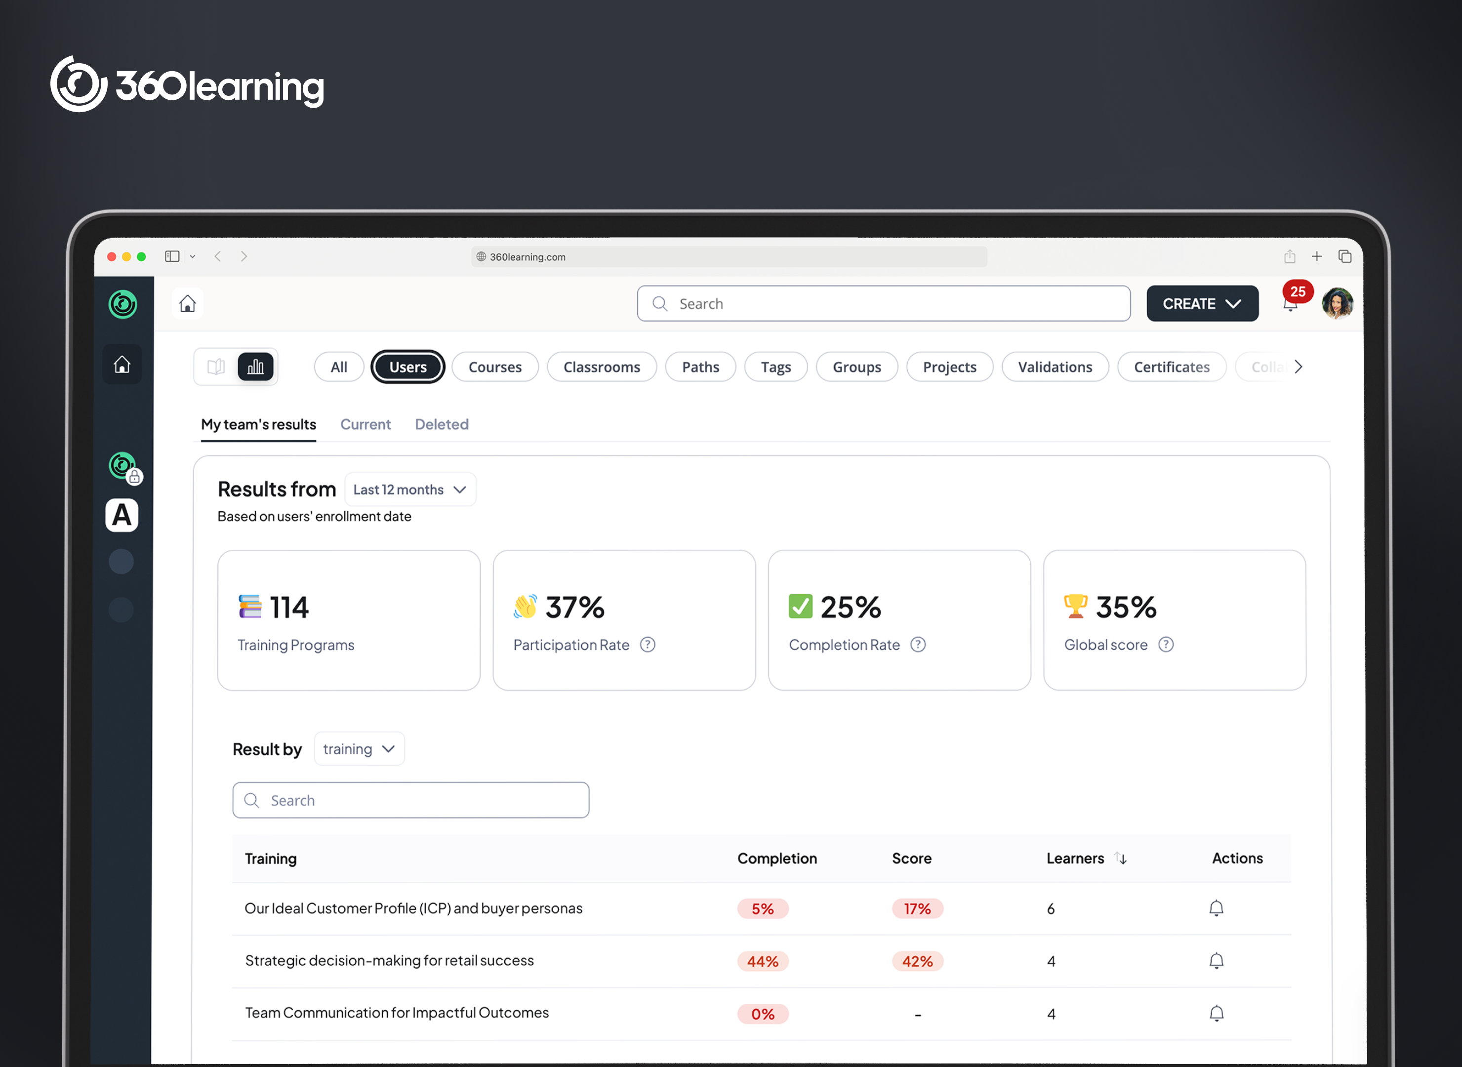Select the Users filter pill
The height and width of the screenshot is (1067, 1462).
pyautogui.click(x=407, y=366)
